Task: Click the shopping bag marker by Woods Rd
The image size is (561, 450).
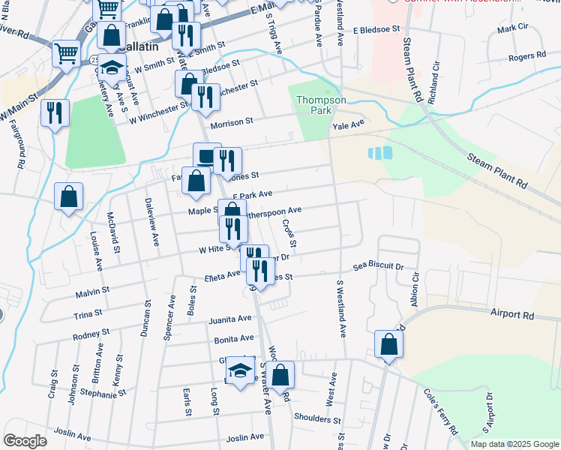Action: (281, 376)
